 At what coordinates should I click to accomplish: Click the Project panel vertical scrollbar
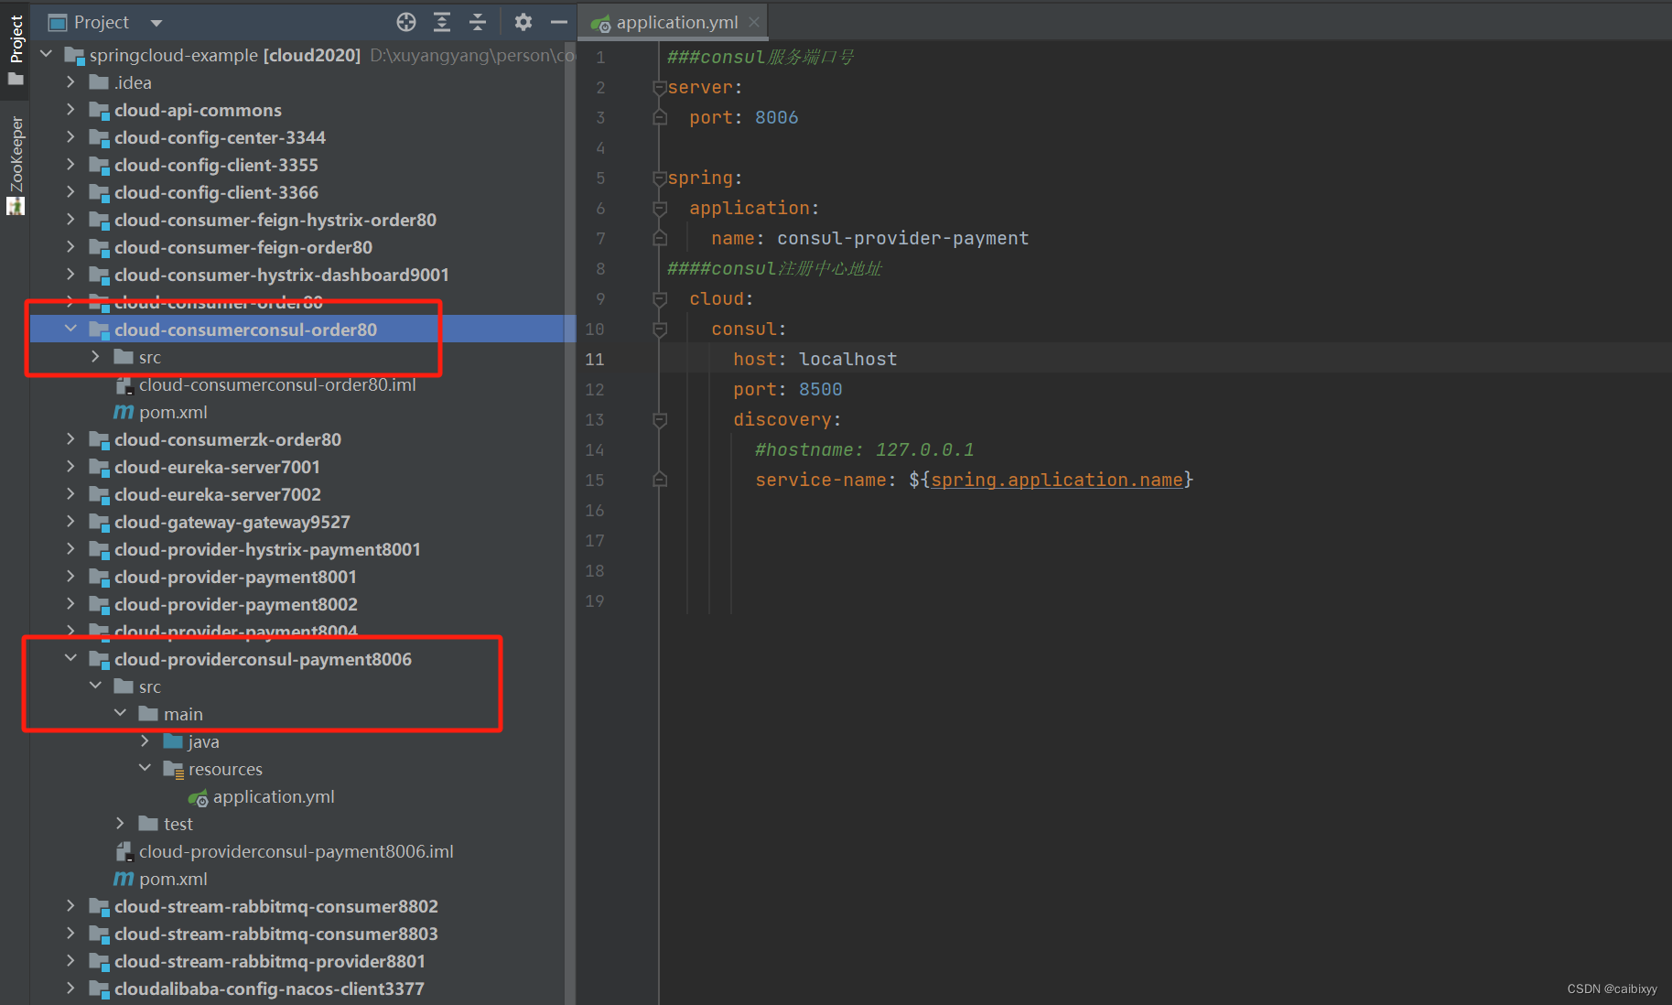pos(570,522)
